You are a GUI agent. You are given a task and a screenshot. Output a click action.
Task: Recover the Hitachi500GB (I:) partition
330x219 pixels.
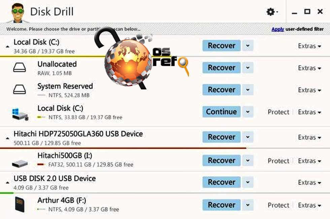(x=222, y=161)
